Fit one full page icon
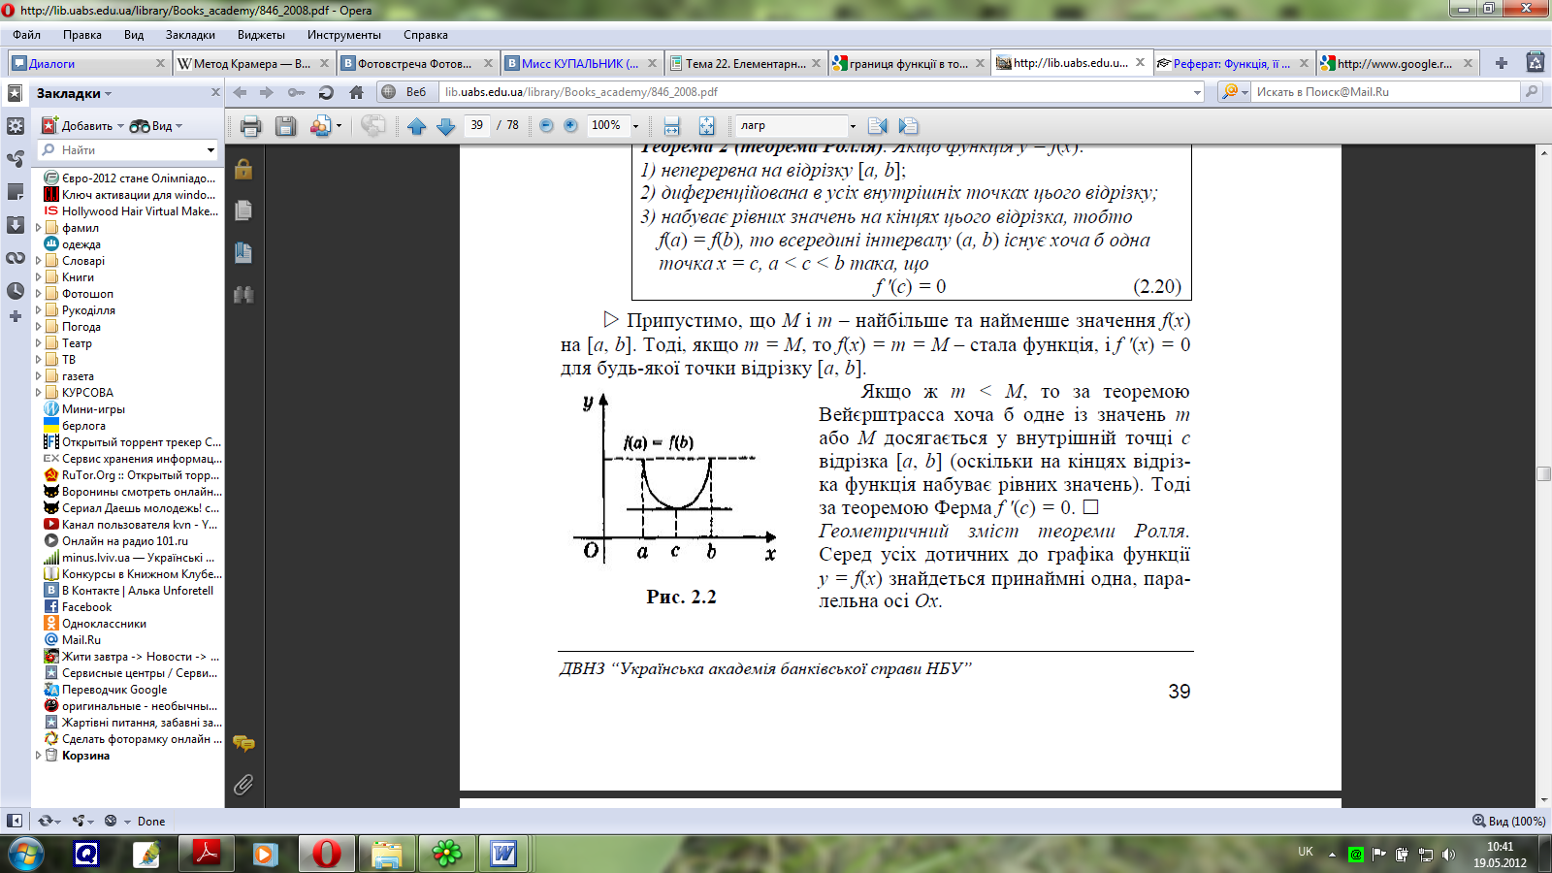The width and height of the screenshot is (1552, 873). (706, 126)
